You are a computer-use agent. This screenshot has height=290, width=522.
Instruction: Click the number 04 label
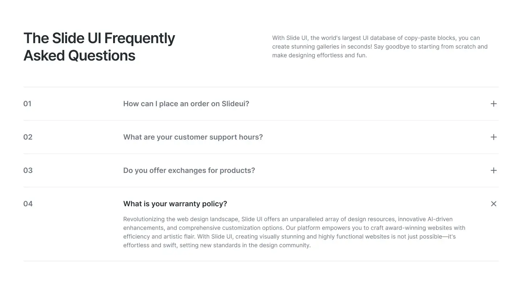point(28,204)
